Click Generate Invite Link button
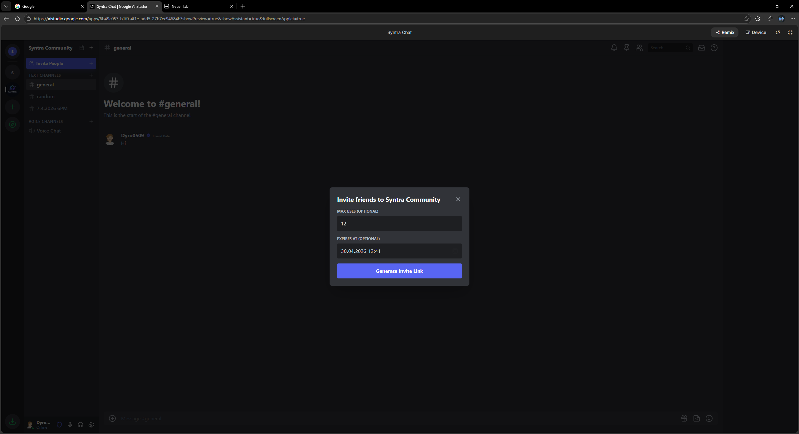The image size is (799, 434). 399,271
